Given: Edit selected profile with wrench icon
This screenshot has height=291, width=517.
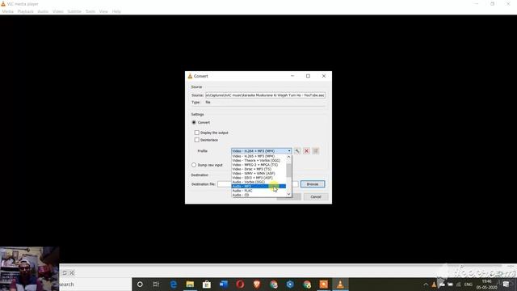Looking at the screenshot, I should click(x=297, y=151).
